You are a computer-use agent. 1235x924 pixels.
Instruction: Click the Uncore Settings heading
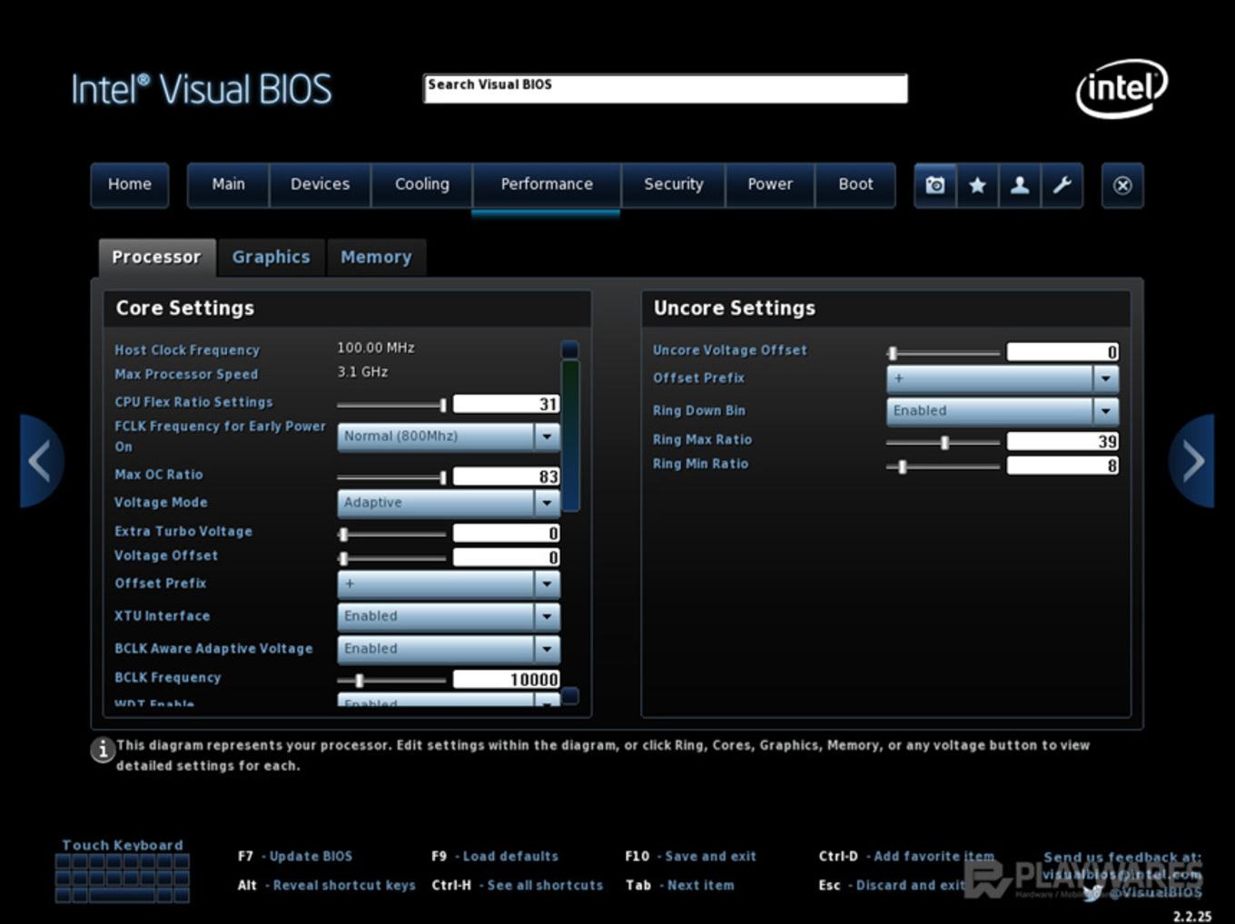pyautogui.click(x=735, y=309)
